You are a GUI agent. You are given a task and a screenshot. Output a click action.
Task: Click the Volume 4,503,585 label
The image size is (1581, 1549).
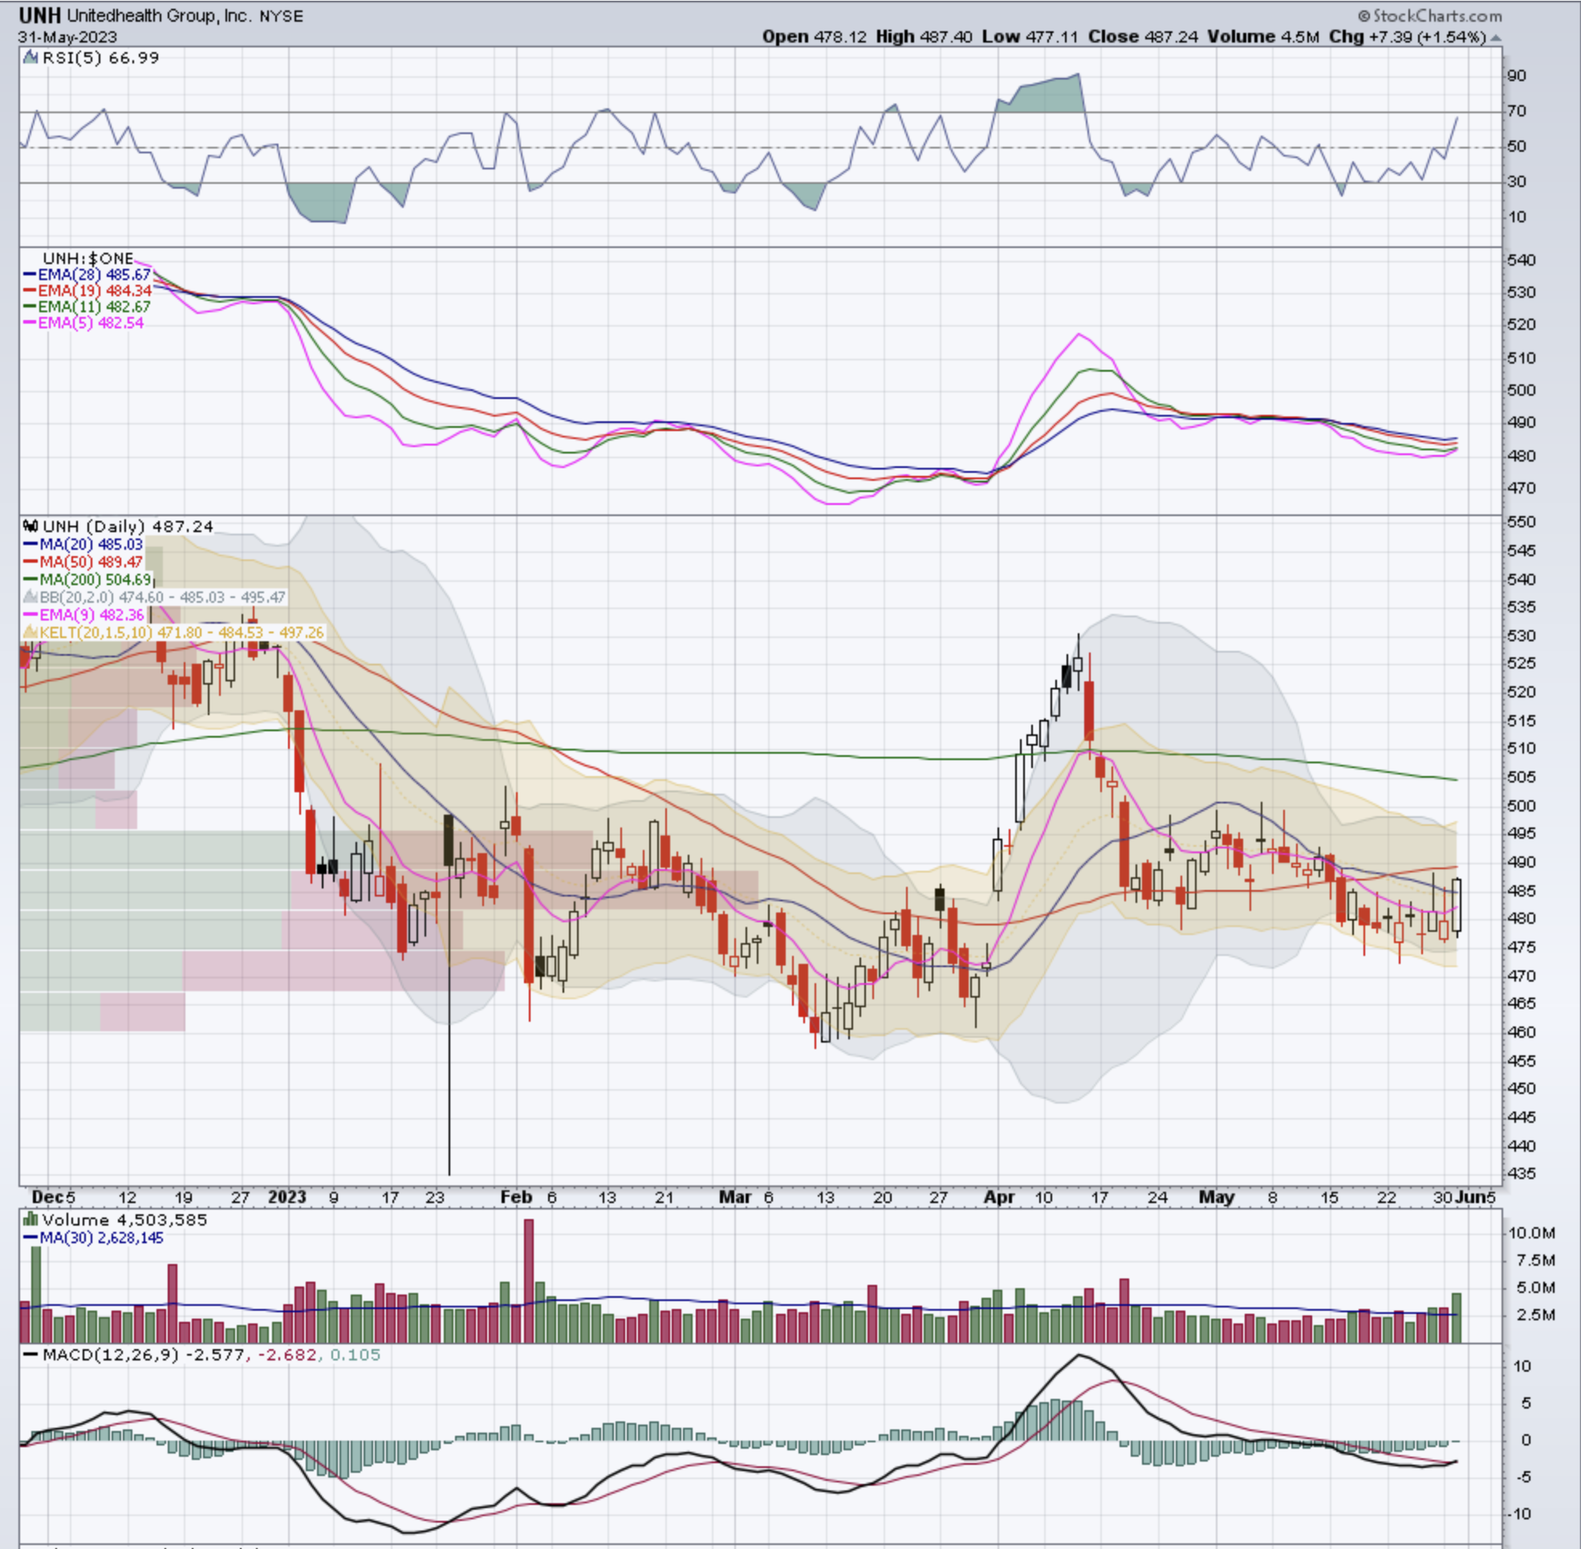pyautogui.click(x=124, y=1219)
